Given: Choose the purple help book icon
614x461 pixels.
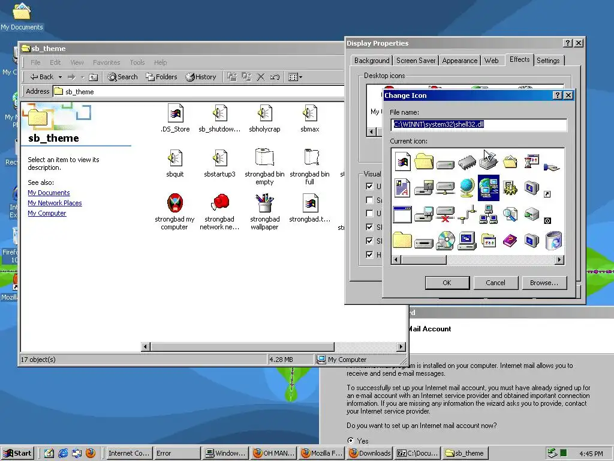Looking at the screenshot, I should 510,241.
